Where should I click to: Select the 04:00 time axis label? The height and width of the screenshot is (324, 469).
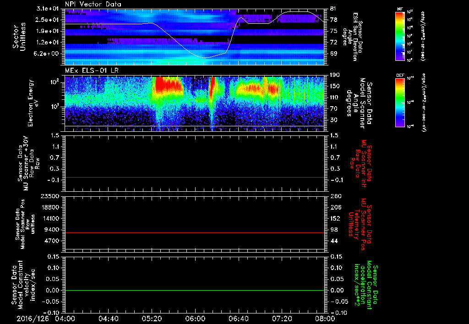(65, 319)
